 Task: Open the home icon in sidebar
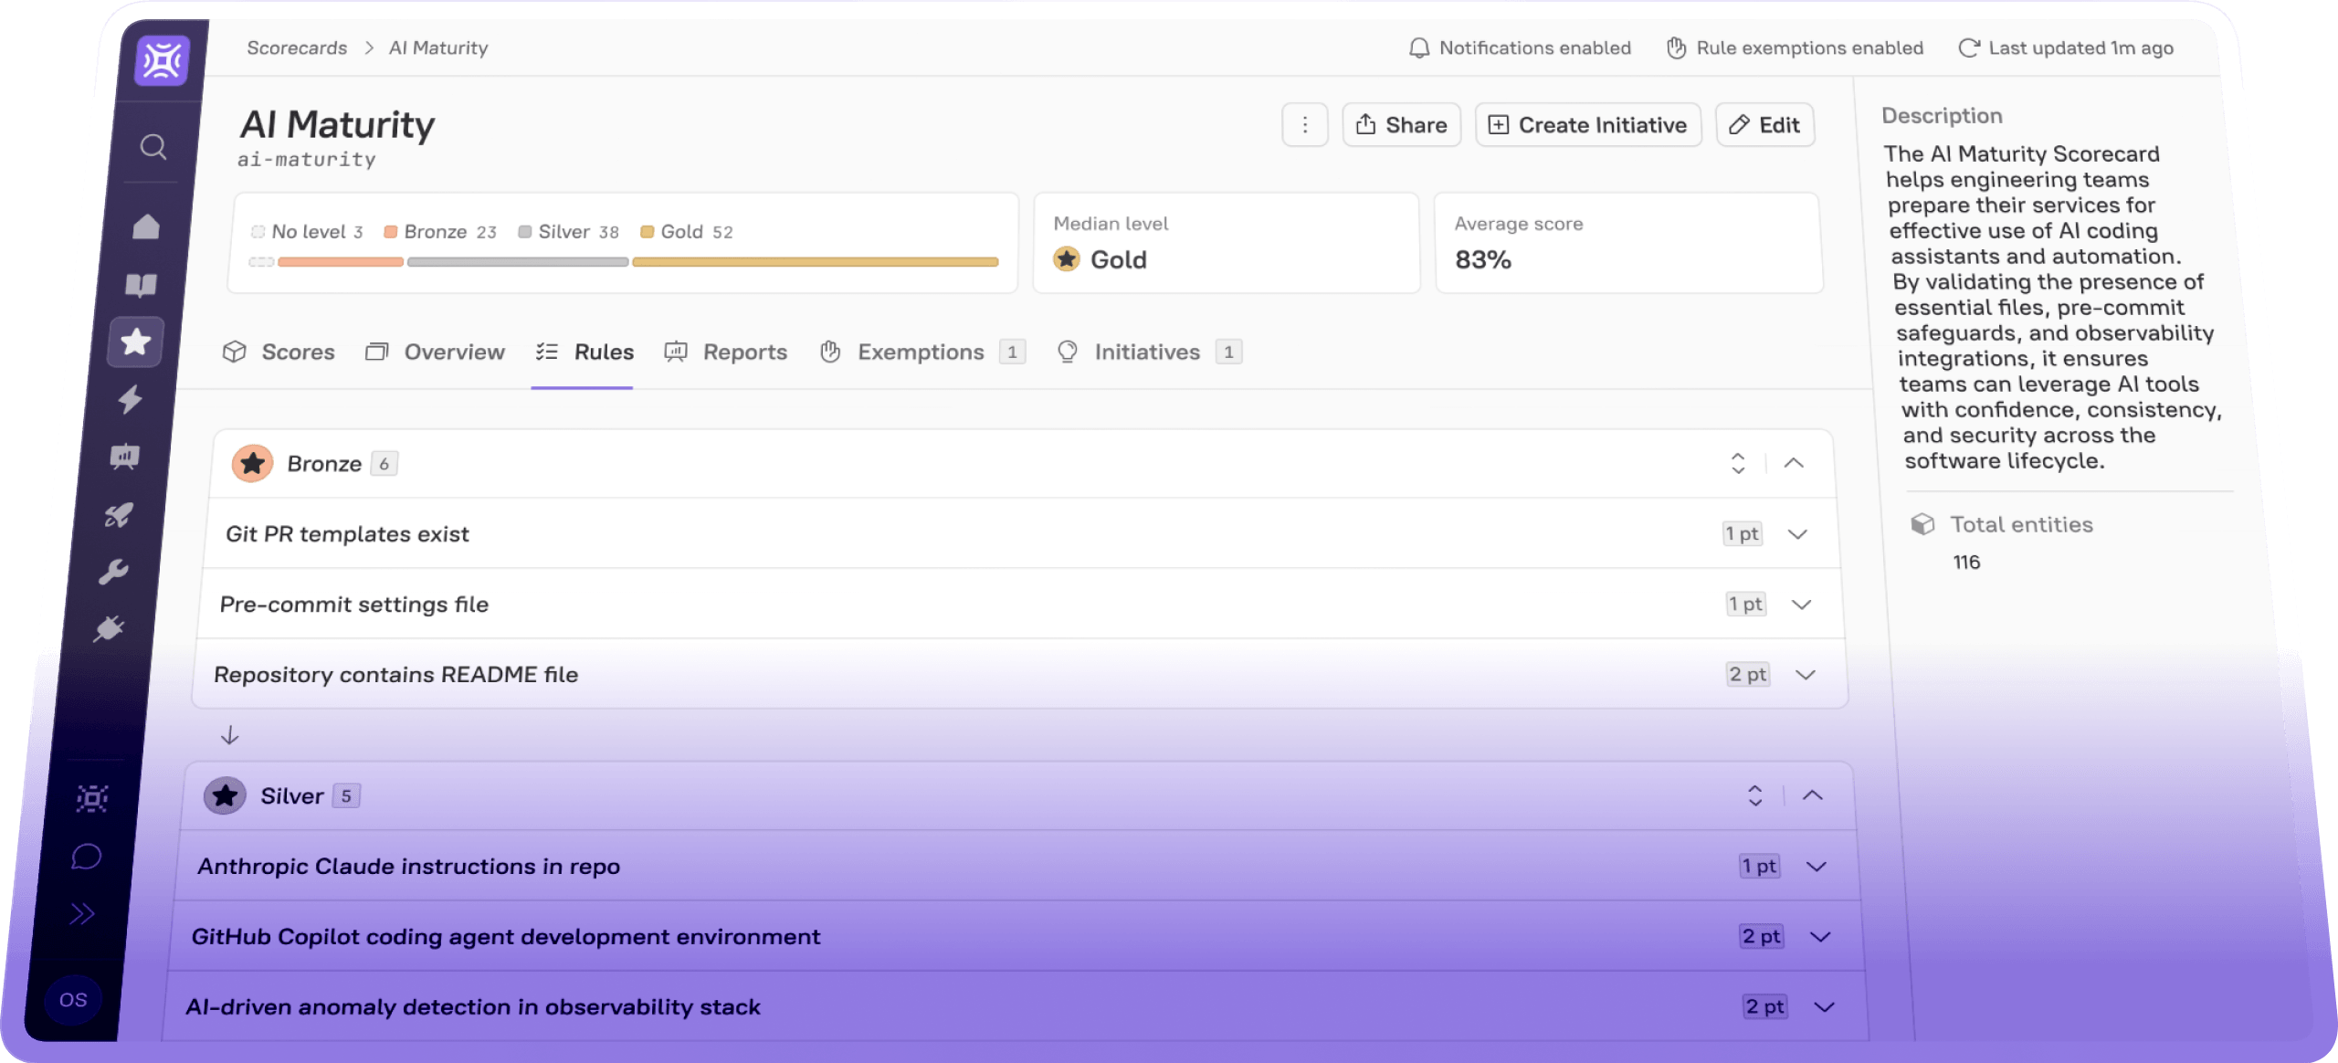(x=146, y=226)
